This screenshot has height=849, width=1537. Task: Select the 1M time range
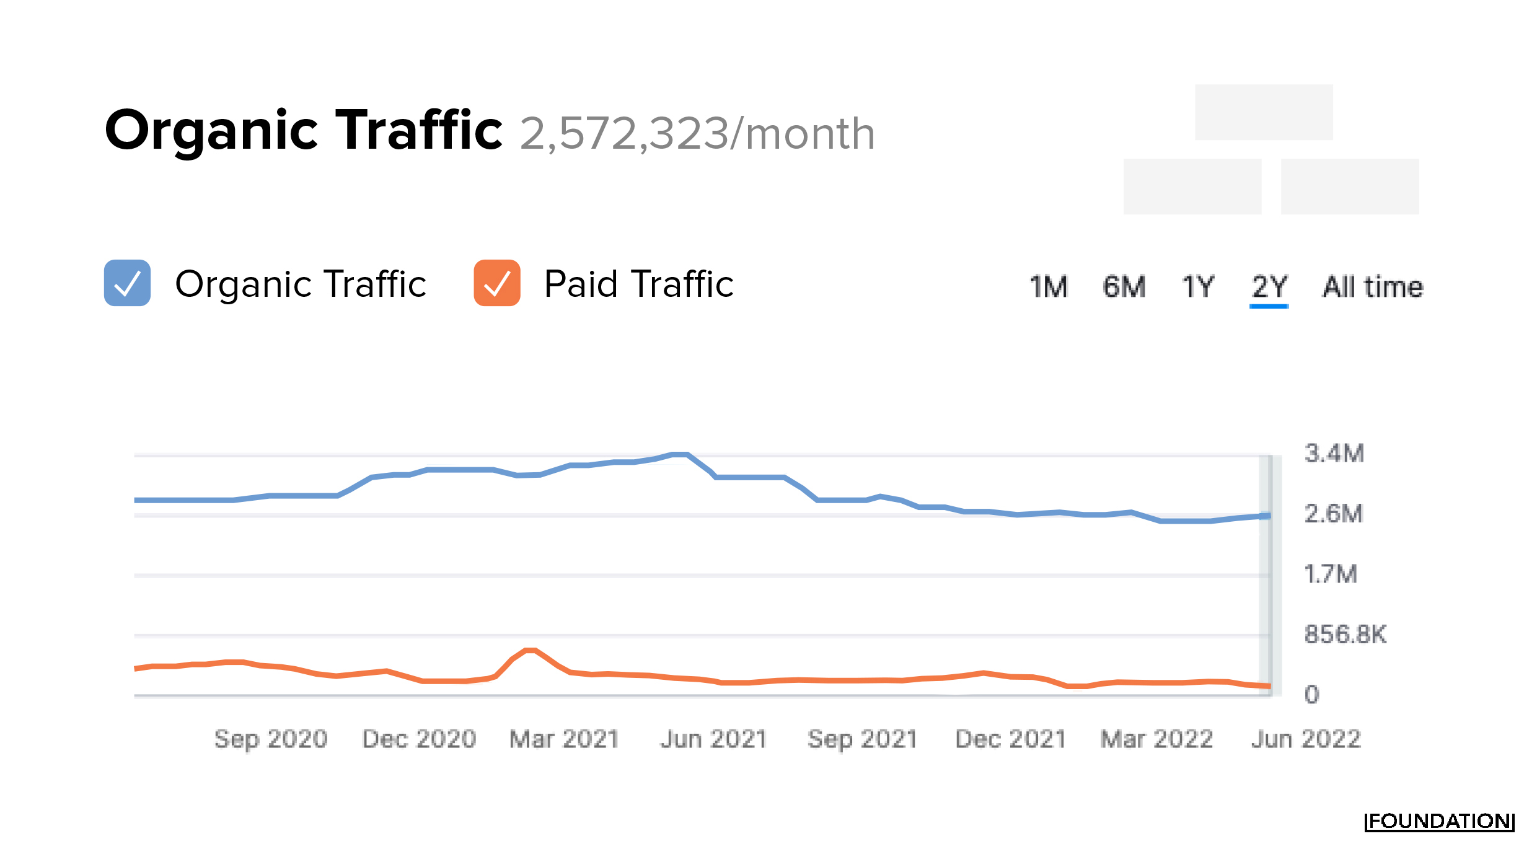point(1049,287)
